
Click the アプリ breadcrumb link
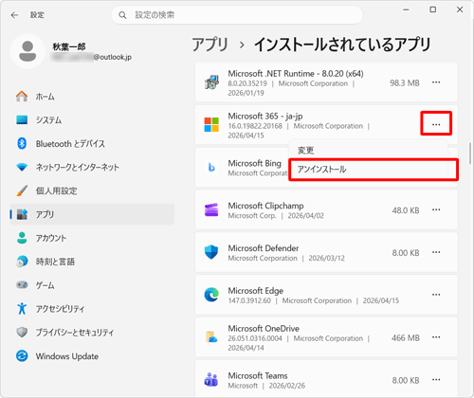(x=210, y=45)
